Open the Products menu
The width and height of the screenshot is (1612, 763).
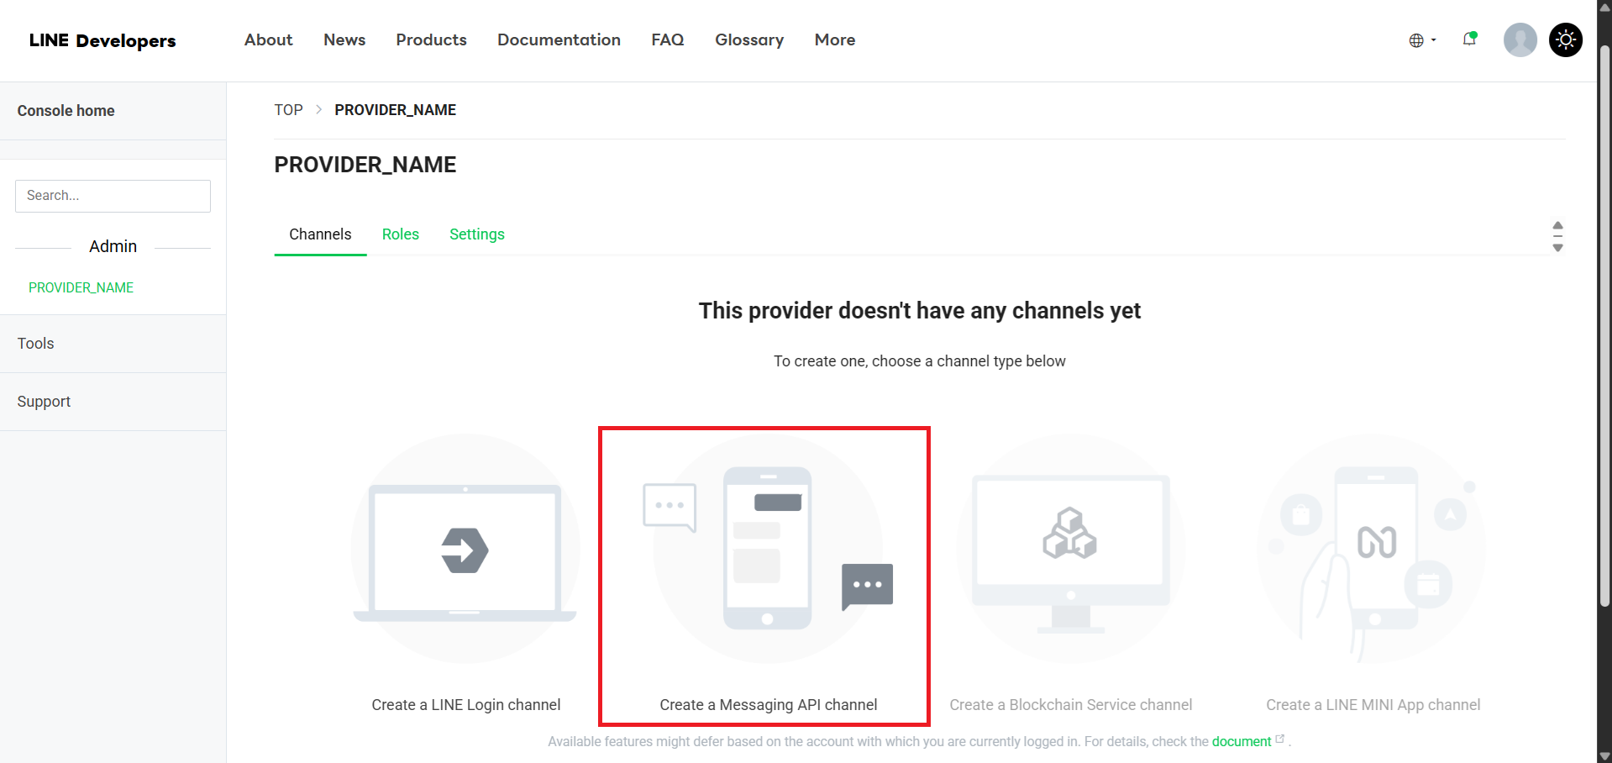pyautogui.click(x=431, y=39)
